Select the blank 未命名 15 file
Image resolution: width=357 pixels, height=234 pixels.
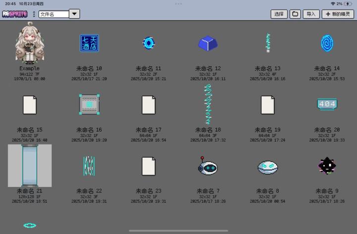click(30, 105)
